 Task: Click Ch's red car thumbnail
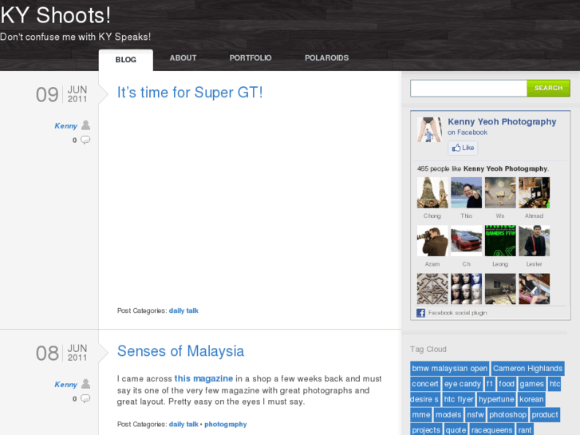pyautogui.click(x=466, y=241)
